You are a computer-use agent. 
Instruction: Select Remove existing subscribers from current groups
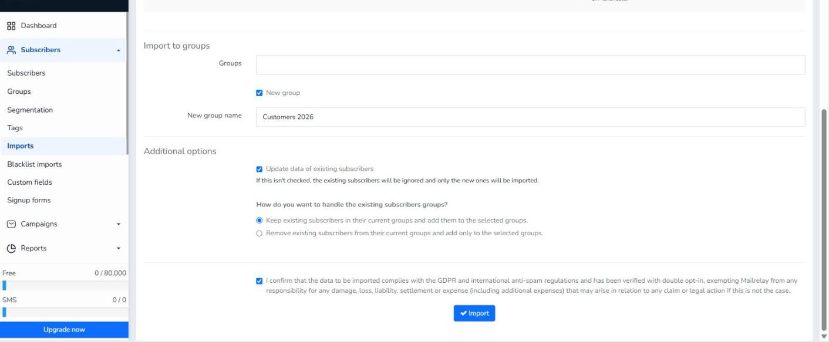click(x=260, y=233)
